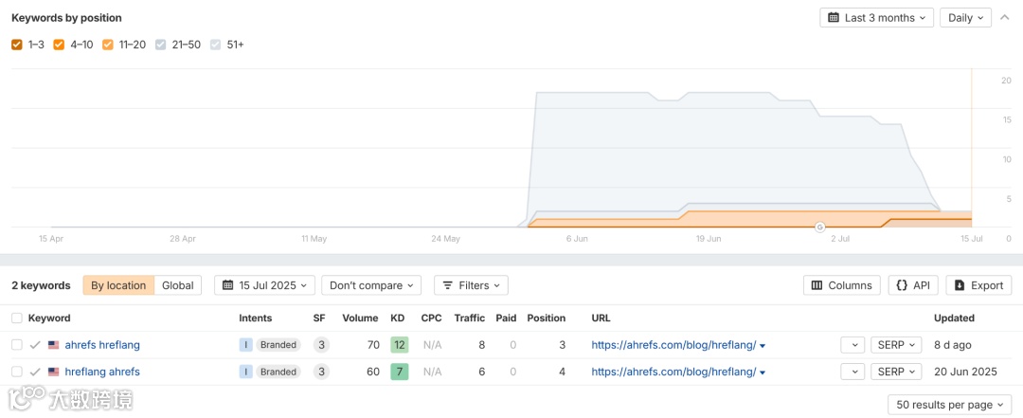This screenshot has height=418, width=1023.
Task: Click the API button
Action: point(913,285)
